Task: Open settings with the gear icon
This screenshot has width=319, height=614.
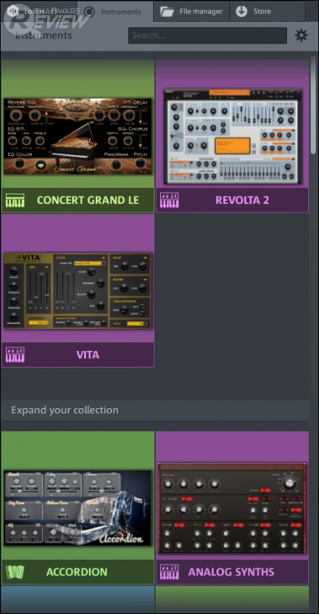Action: [301, 35]
